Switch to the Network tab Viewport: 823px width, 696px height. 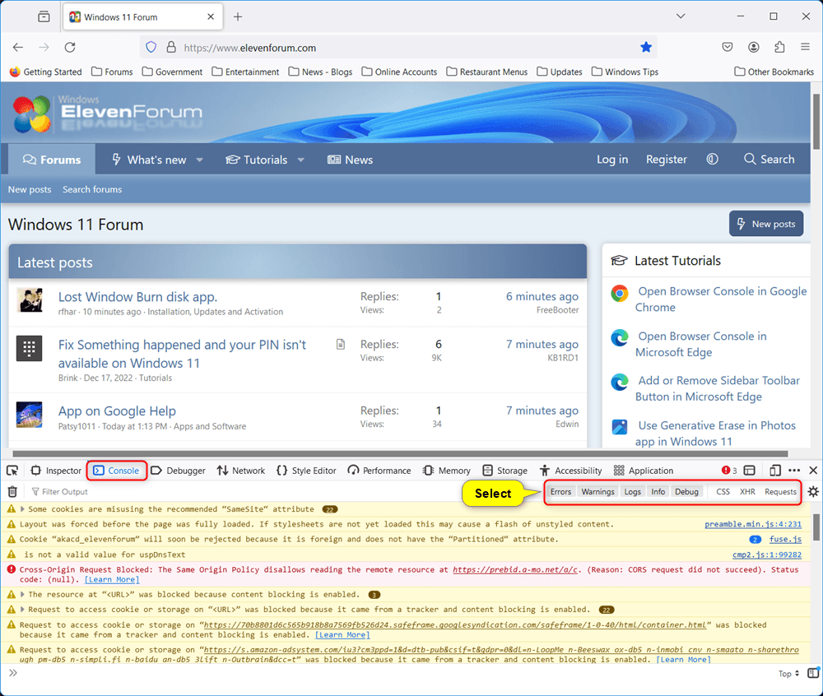pos(241,471)
